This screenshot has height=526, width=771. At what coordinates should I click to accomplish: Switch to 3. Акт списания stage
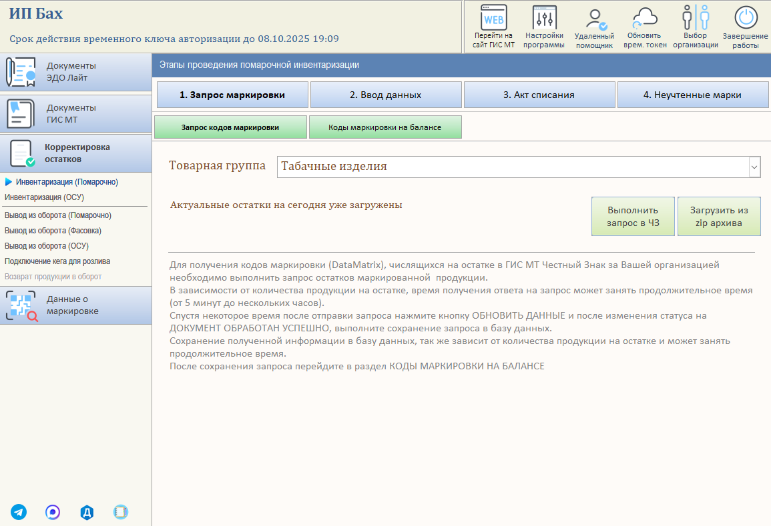539,95
